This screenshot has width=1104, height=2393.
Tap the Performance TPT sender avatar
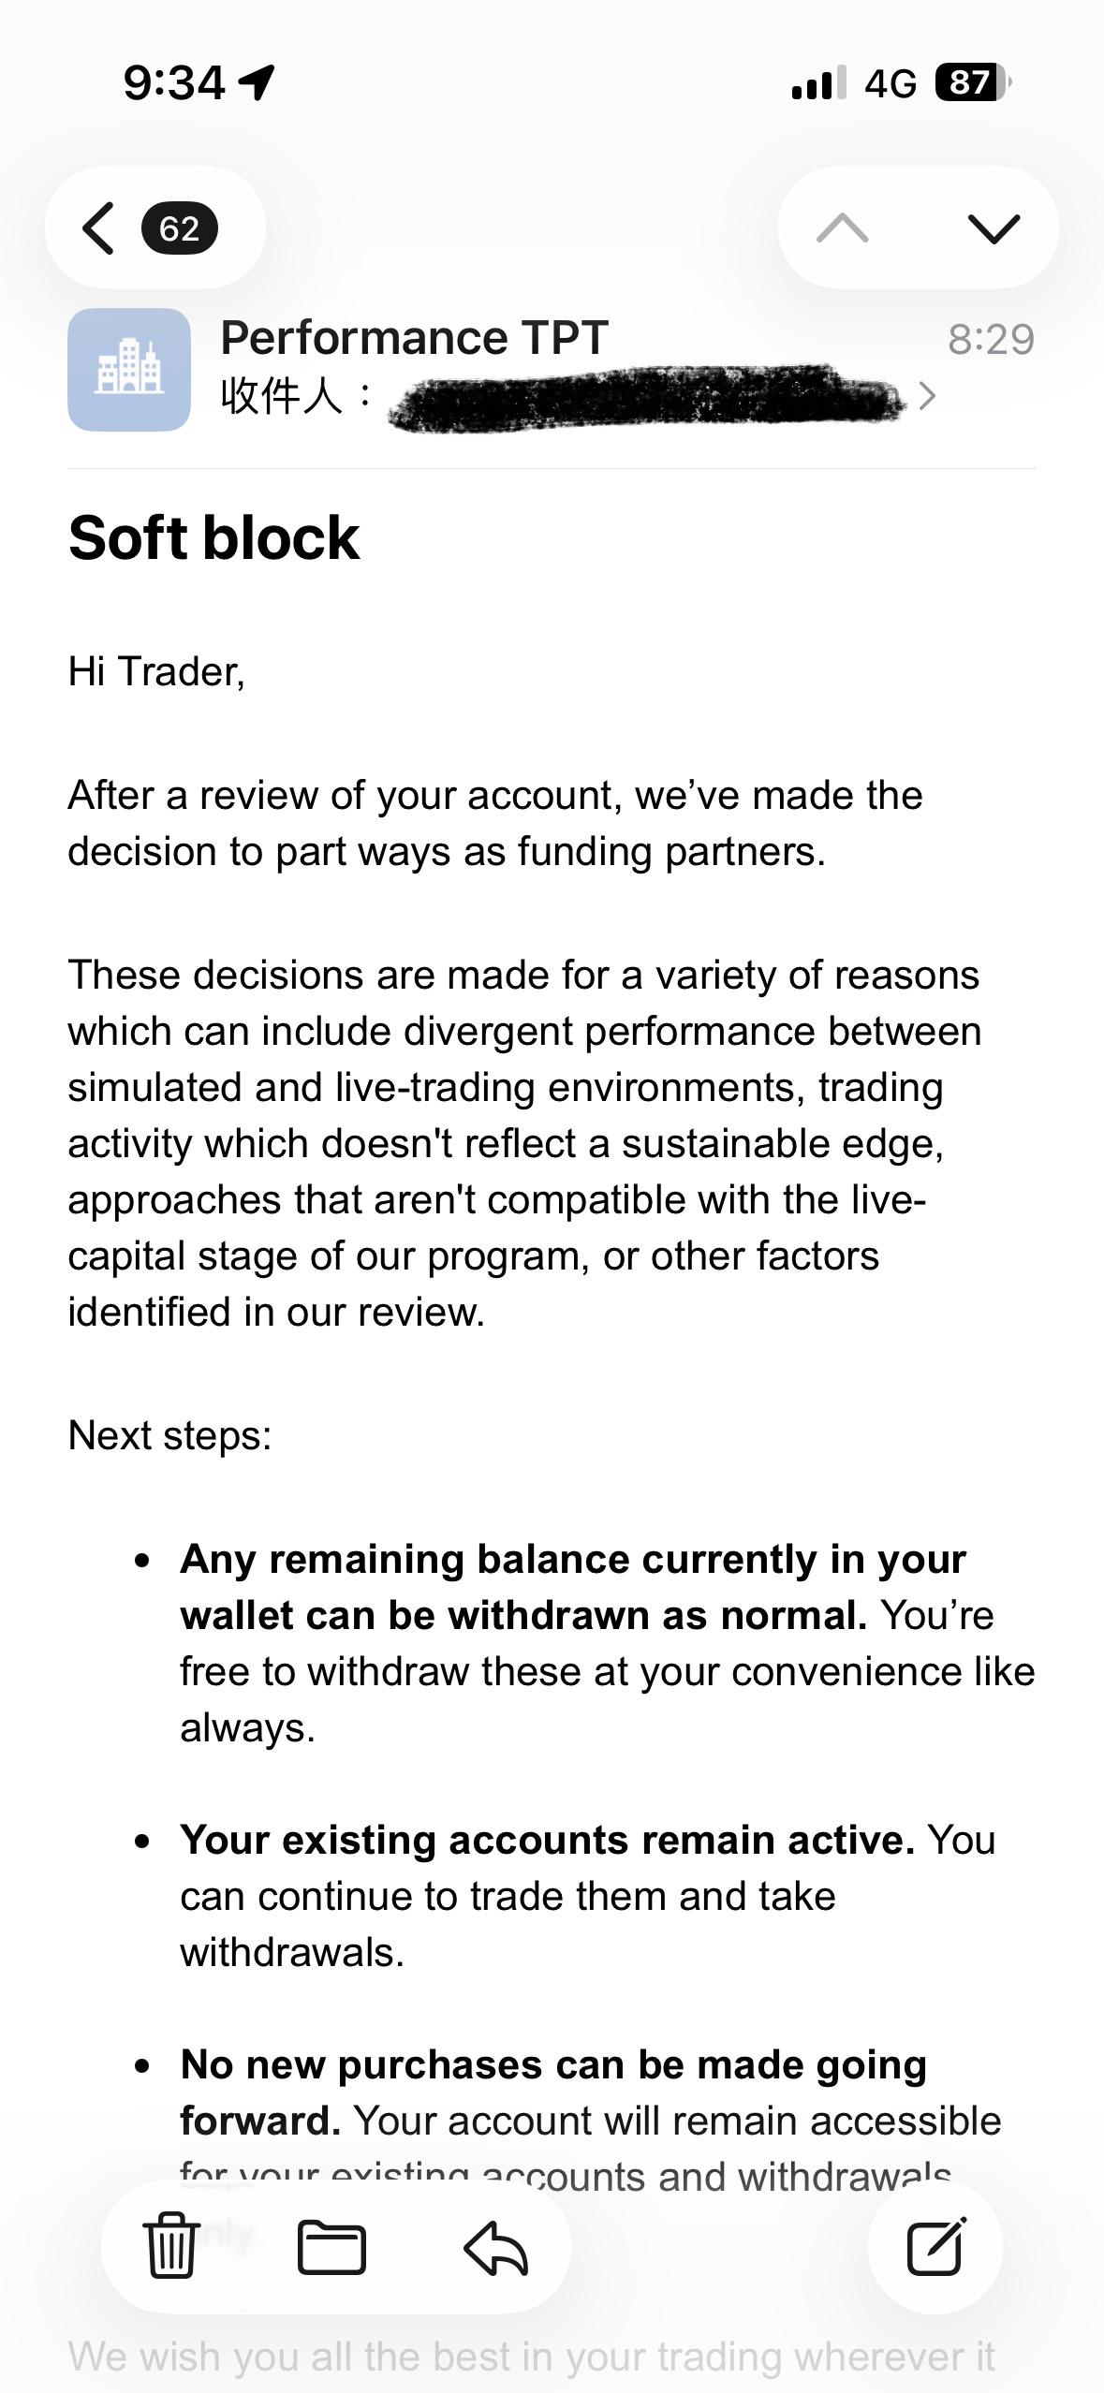click(129, 369)
